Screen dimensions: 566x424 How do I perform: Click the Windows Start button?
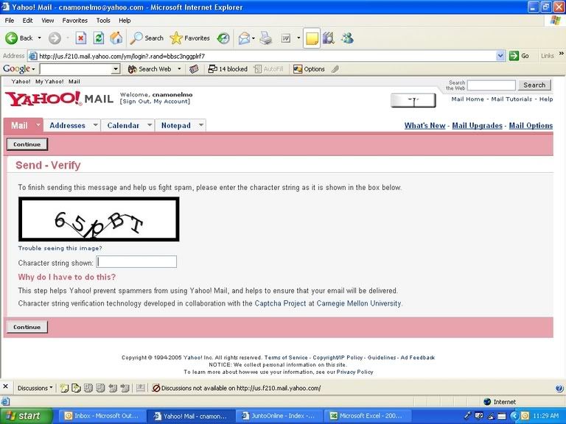[x=27, y=416]
